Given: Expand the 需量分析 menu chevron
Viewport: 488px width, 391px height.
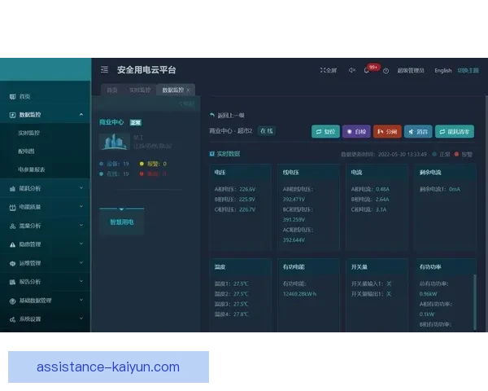Looking at the screenshot, I should click(81, 225).
